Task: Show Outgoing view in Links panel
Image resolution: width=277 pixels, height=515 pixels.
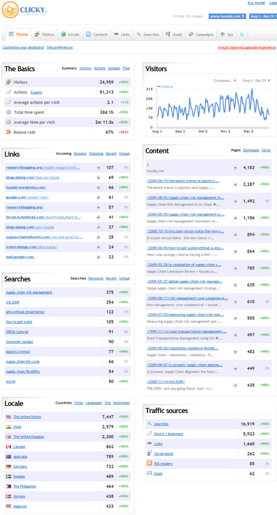Action: (96, 153)
